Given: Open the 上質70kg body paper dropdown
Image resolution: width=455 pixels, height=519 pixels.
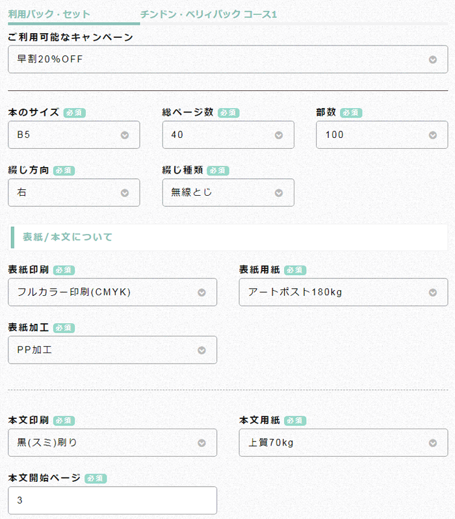Looking at the screenshot, I should [x=343, y=443].
